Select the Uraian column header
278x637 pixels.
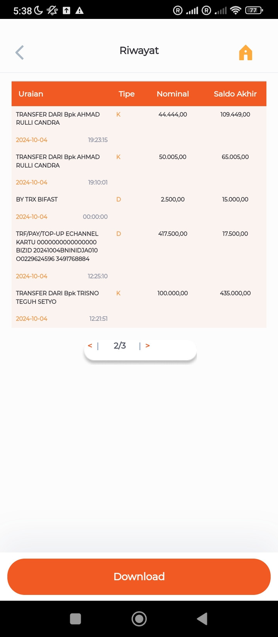tap(31, 94)
